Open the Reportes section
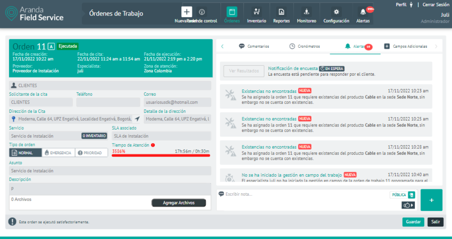Viewport: 452px width, 239px height. 281,15
